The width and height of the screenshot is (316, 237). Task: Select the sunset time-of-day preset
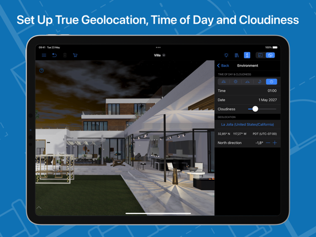click(x=247, y=82)
